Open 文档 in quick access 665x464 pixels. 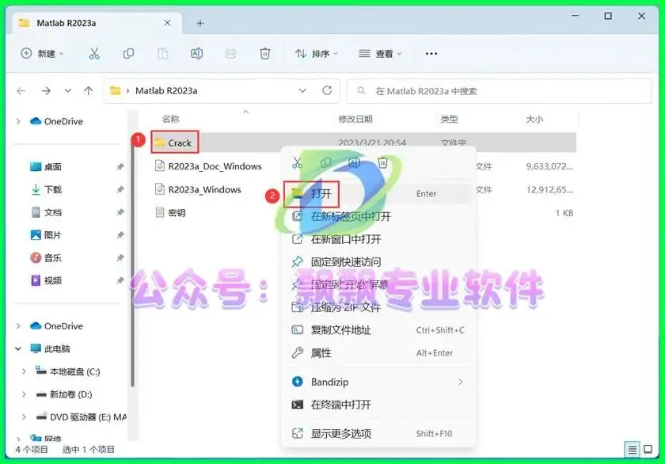(x=46, y=212)
